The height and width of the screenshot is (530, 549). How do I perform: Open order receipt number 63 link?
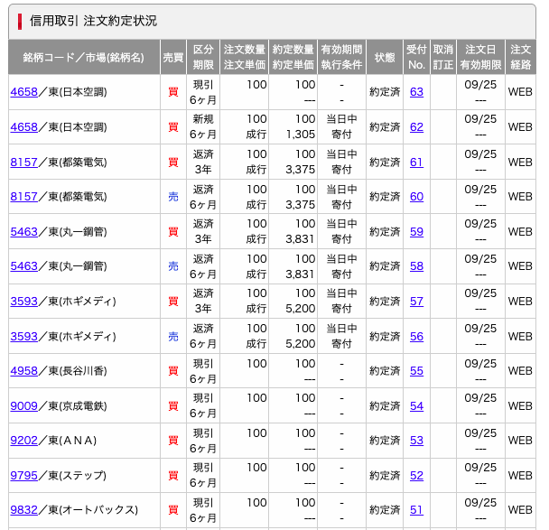416,92
